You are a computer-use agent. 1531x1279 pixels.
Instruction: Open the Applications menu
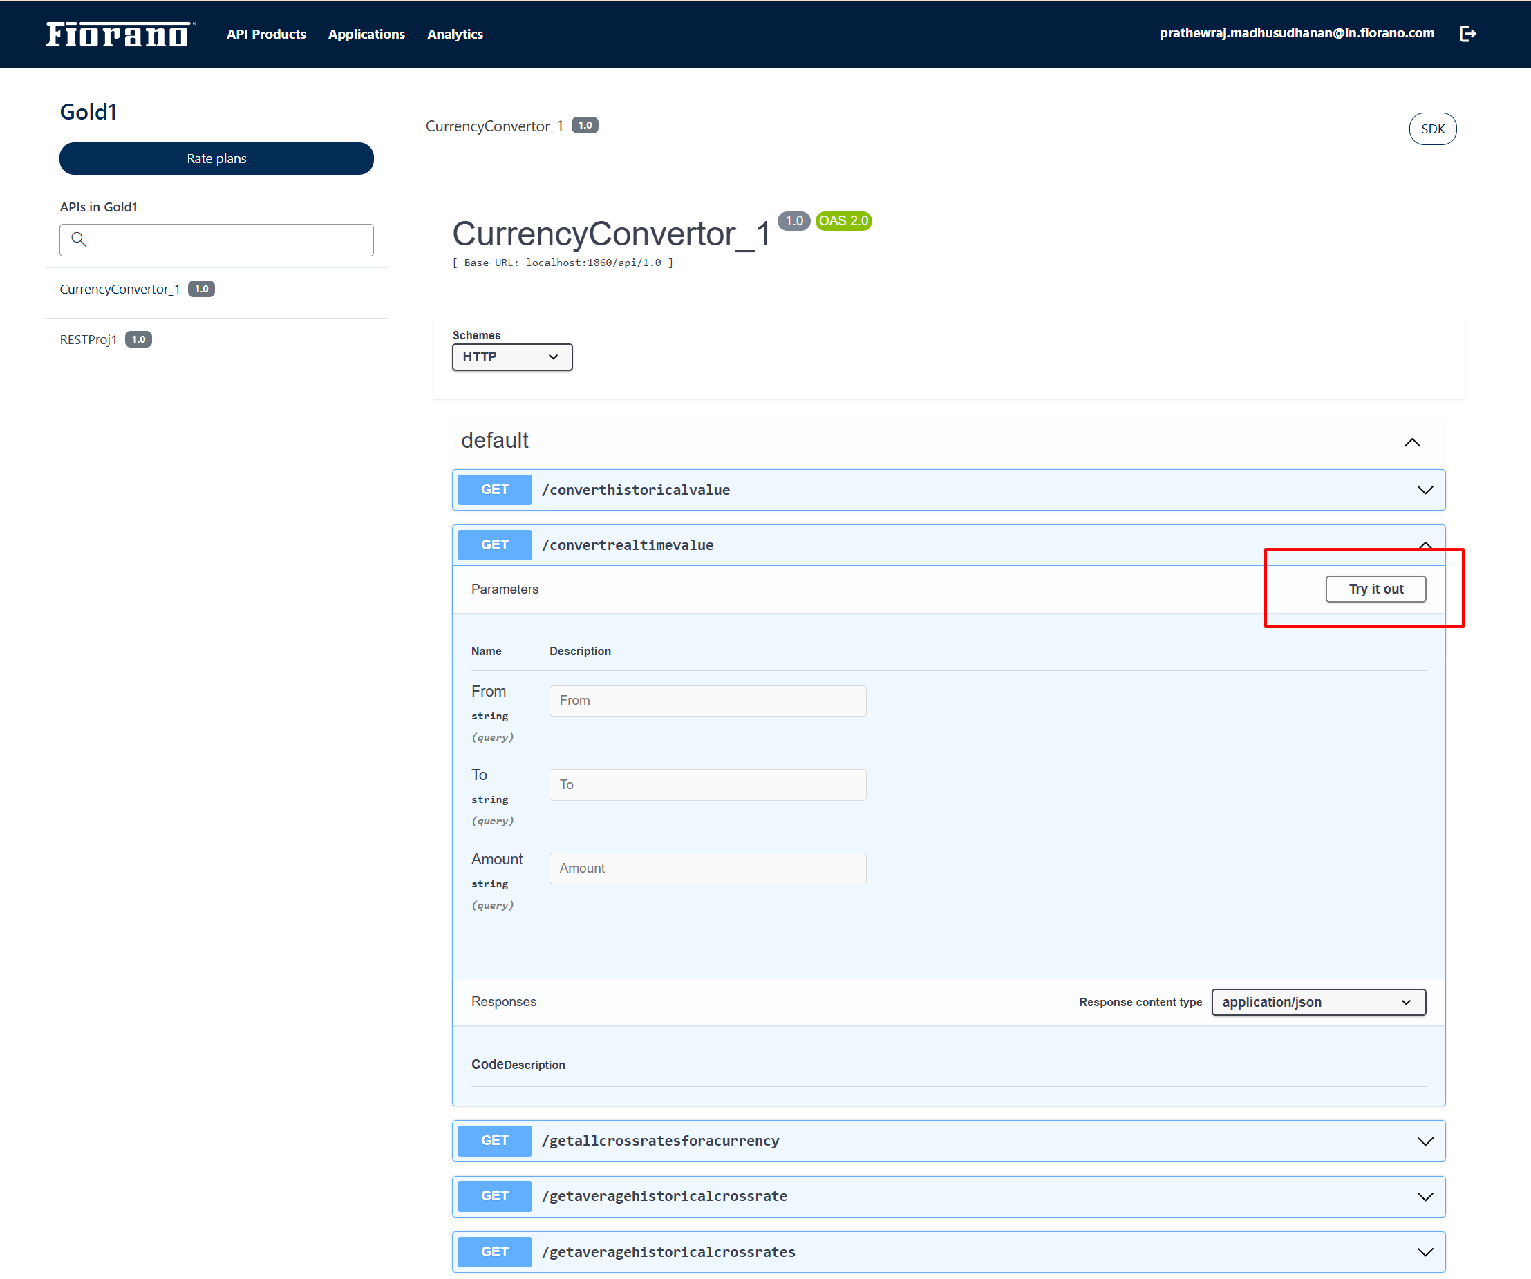coord(366,35)
